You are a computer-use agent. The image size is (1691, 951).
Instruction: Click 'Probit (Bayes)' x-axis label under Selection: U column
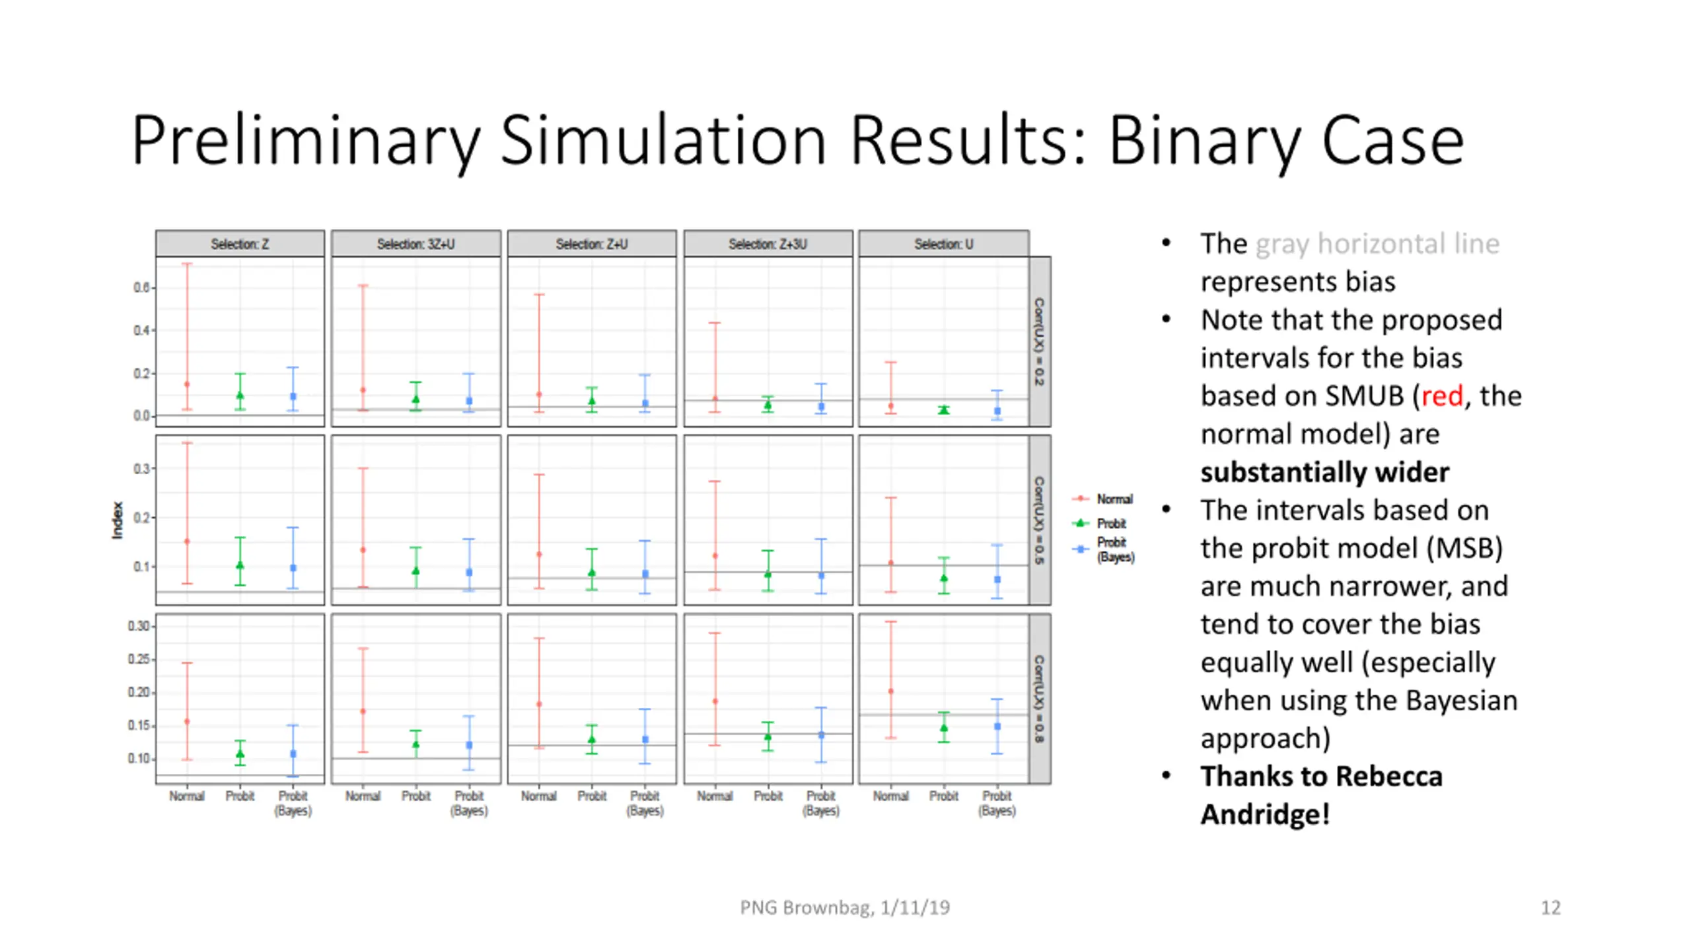point(997,803)
